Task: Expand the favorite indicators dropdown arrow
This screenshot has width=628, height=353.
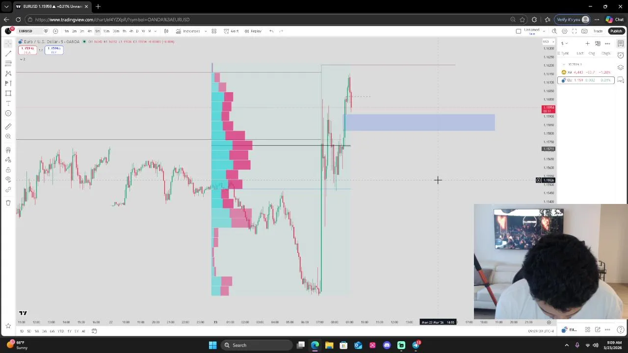Action: 206,31
